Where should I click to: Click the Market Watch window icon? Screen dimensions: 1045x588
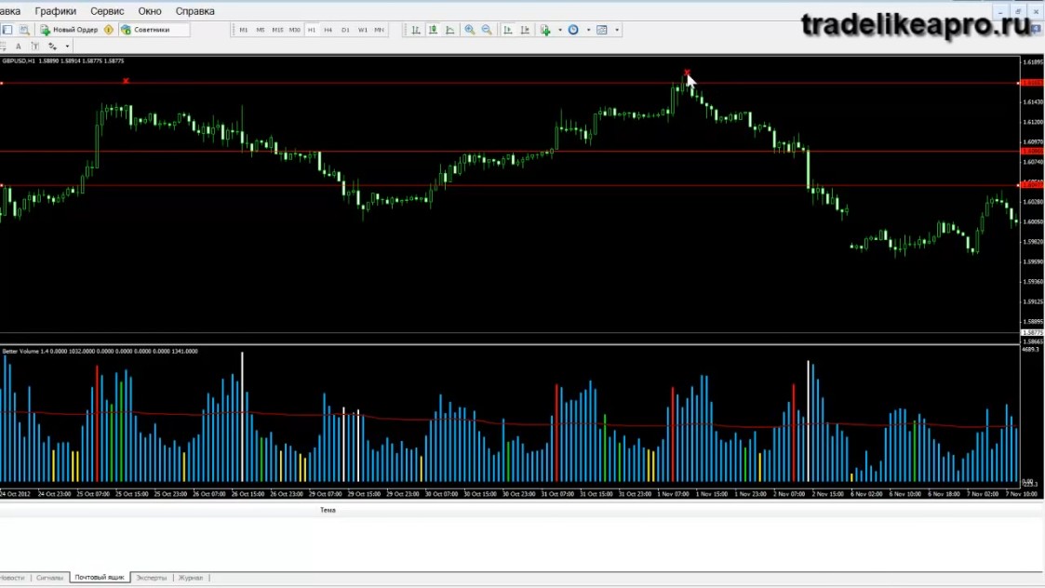pyautogui.click(x=7, y=30)
